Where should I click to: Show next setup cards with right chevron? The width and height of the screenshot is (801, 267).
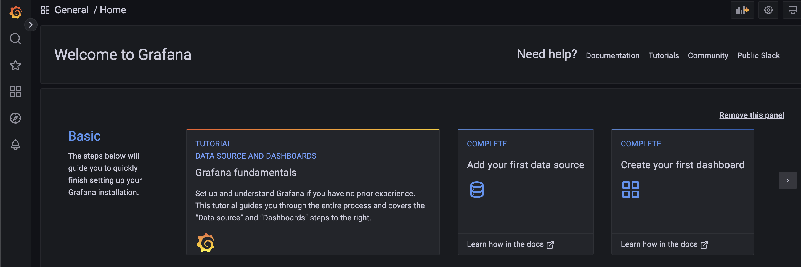click(787, 180)
